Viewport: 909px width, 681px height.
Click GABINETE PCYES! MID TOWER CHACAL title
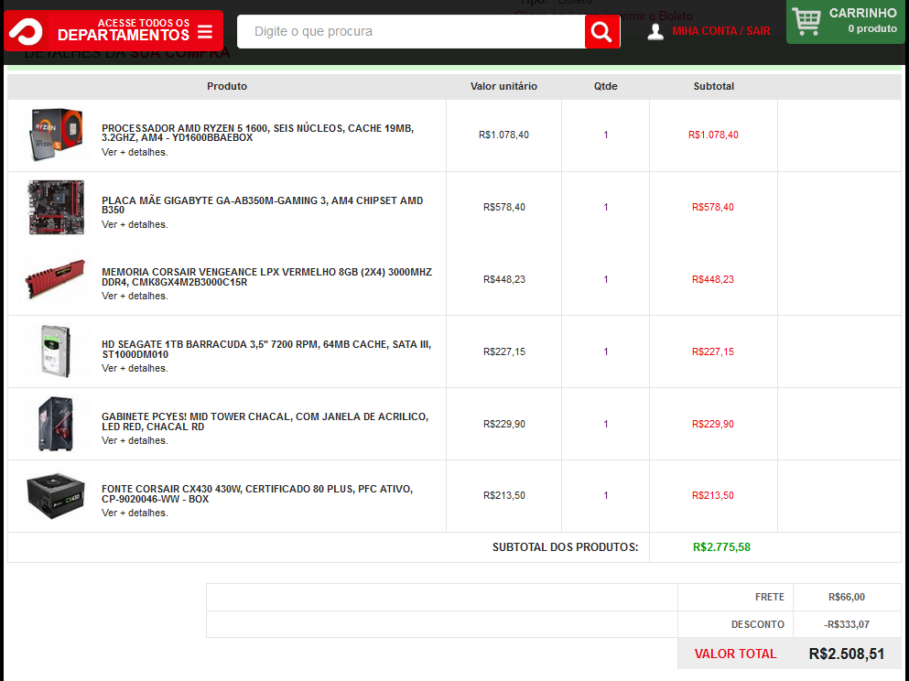tap(265, 421)
